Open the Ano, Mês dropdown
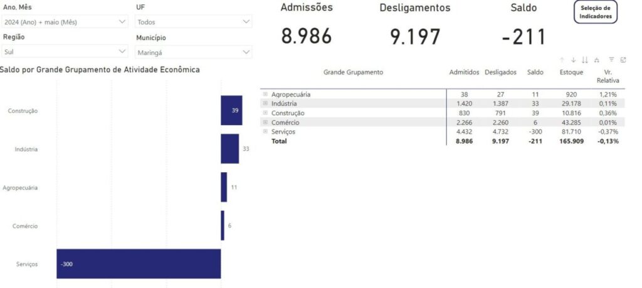 pyautogui.click(x=65, y=22)
